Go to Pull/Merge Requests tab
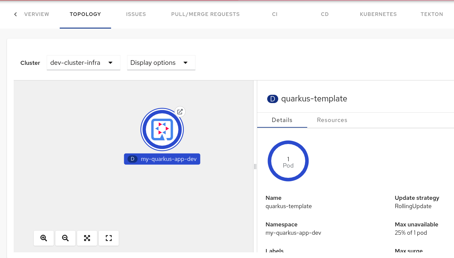Screen dimensions: 454x258 (205, 14)
